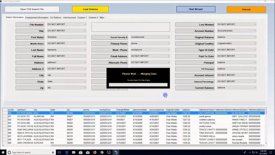Screen dimensions: 275x155
Task: Expand the Current Balance mapping dropdown
Action: [237, 88]
